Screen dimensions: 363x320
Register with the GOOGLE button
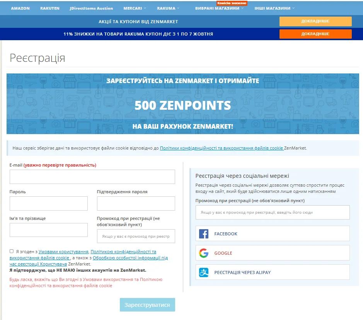pos(273,253)
